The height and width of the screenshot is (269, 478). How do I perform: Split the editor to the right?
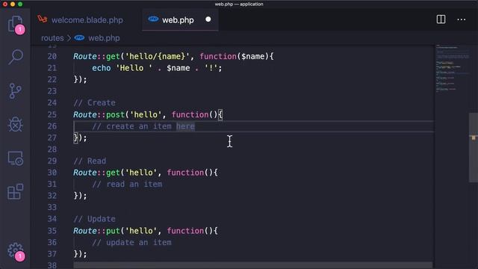point(441,19)
